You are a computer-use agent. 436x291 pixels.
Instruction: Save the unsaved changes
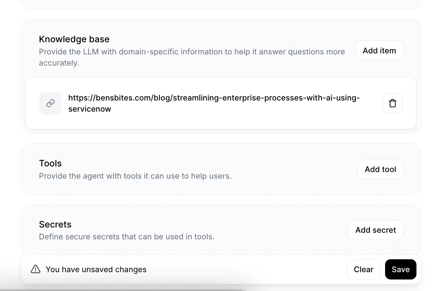pyautogui.click(x=400, y=269)
